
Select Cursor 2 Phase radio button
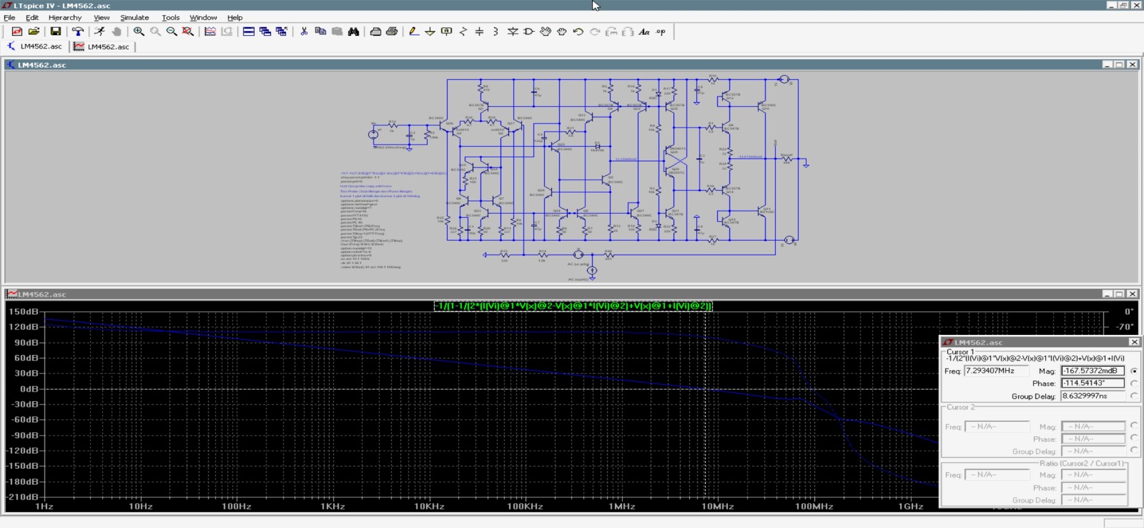click(1134, 438)
